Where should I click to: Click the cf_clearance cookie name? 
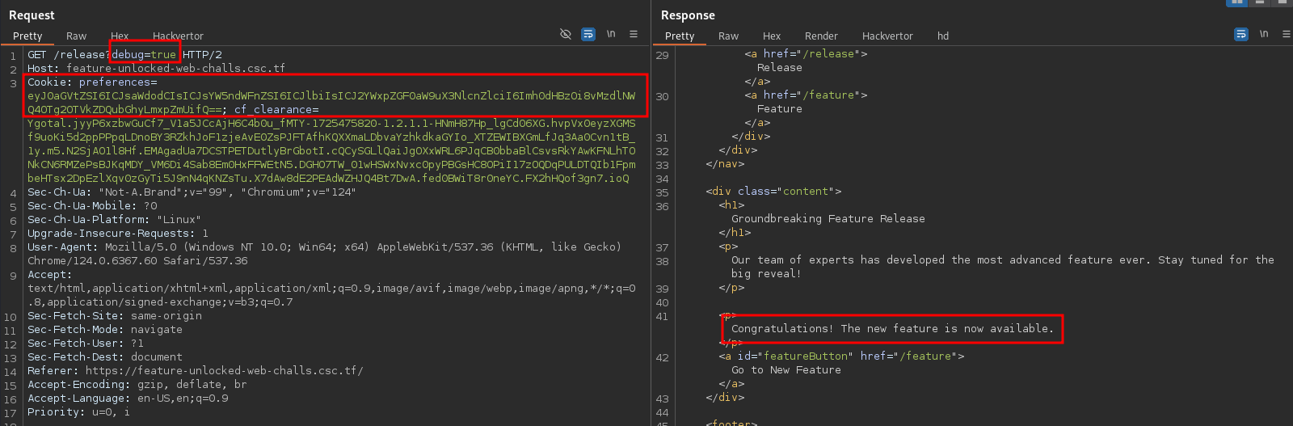273,110
